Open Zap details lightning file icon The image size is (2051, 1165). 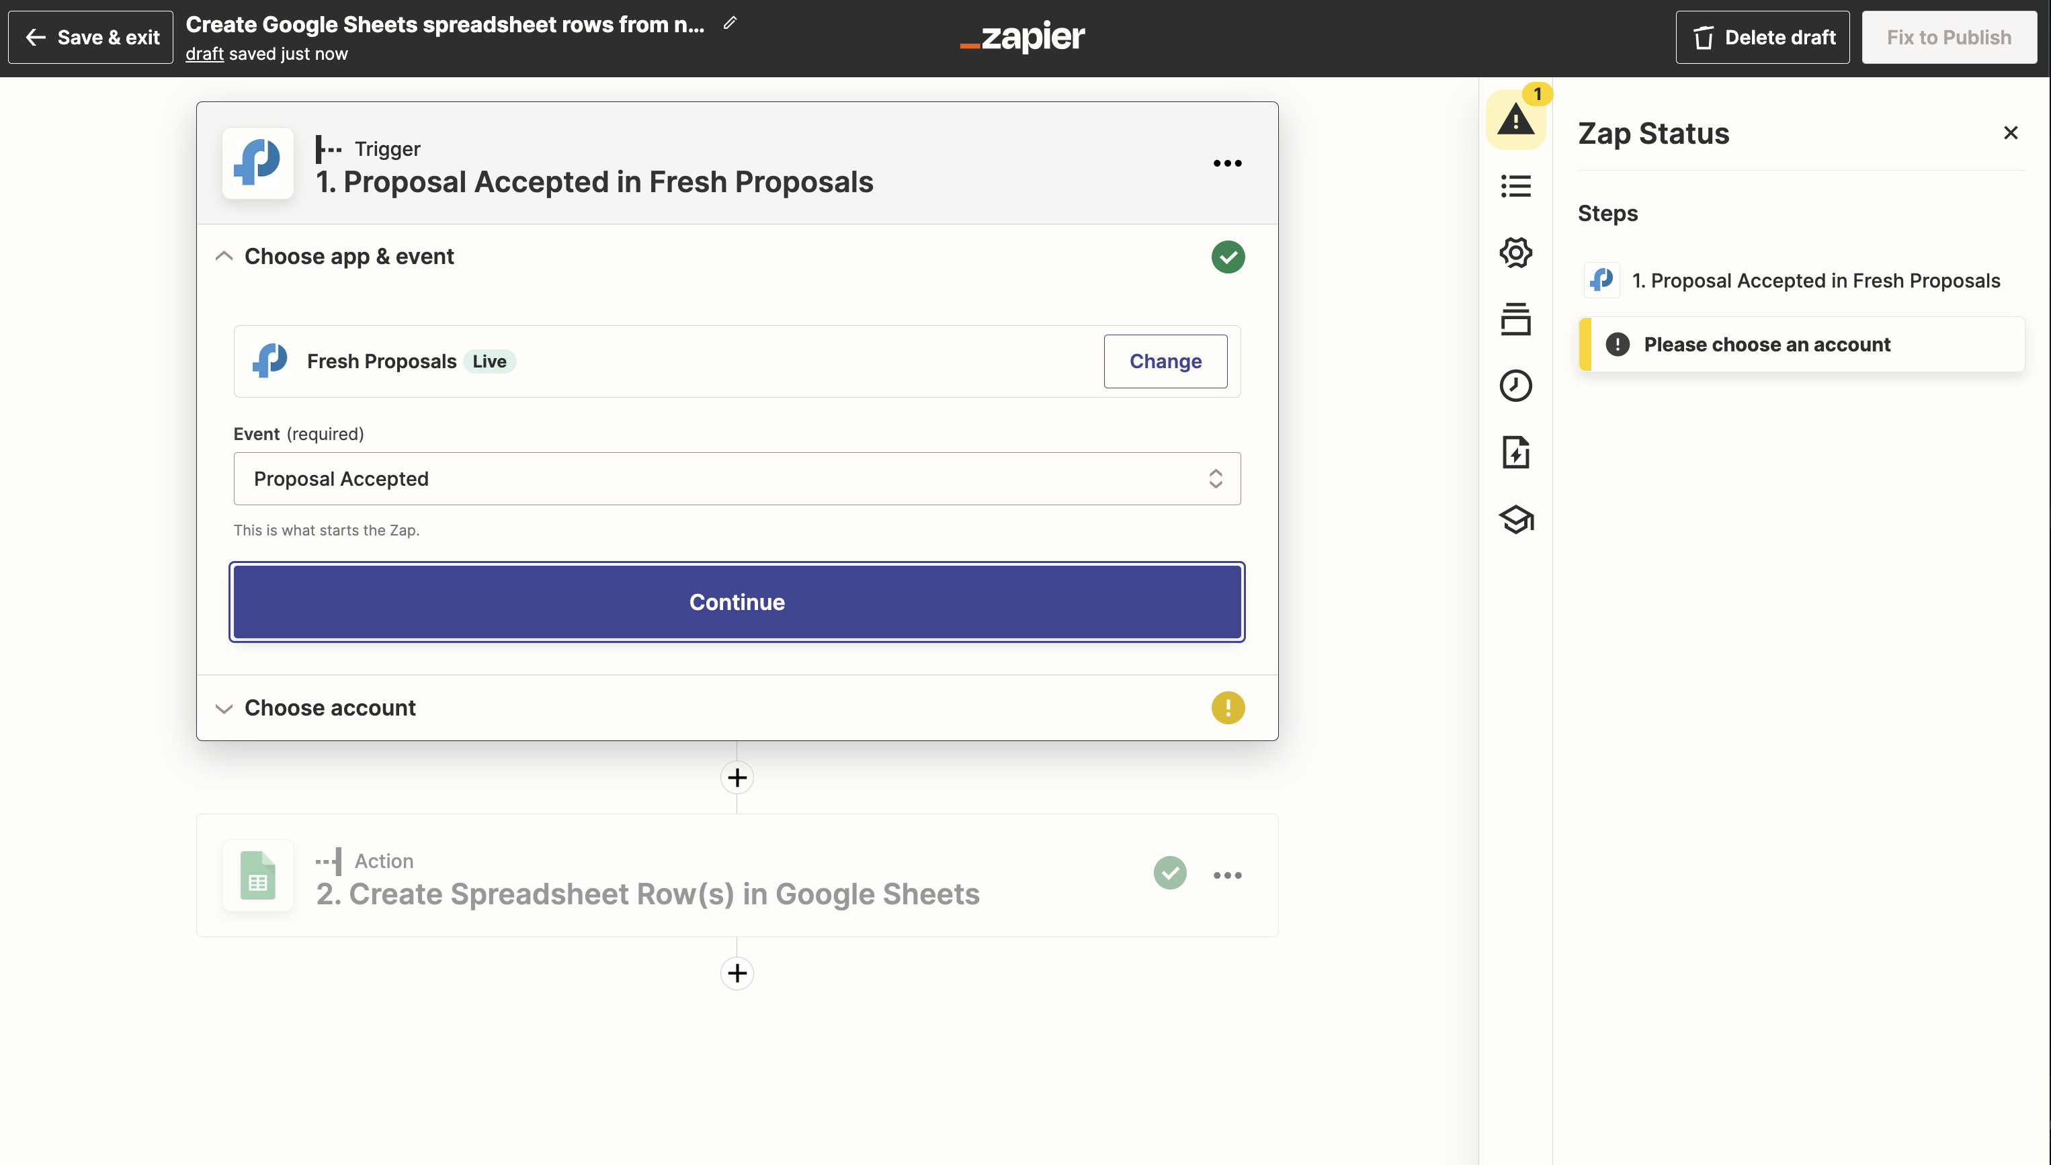click(x=1515, y=453)
